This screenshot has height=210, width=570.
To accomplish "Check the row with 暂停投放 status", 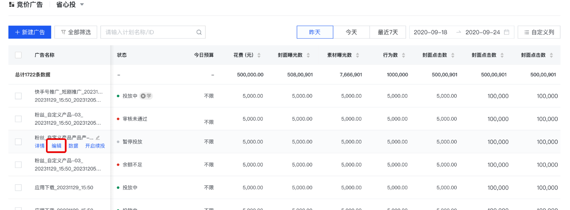I will coord(18,142).
